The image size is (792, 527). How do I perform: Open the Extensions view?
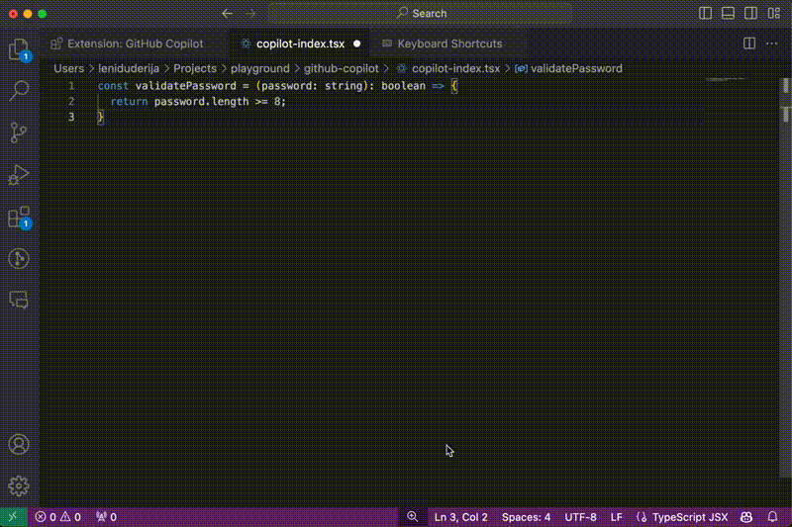point(19,218)
